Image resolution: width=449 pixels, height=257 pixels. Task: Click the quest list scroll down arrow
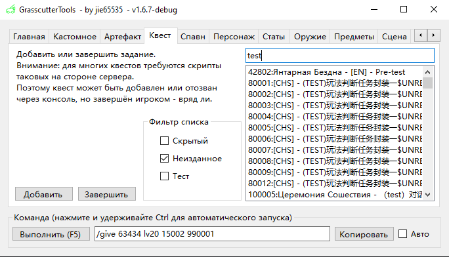tap(428, 195)
